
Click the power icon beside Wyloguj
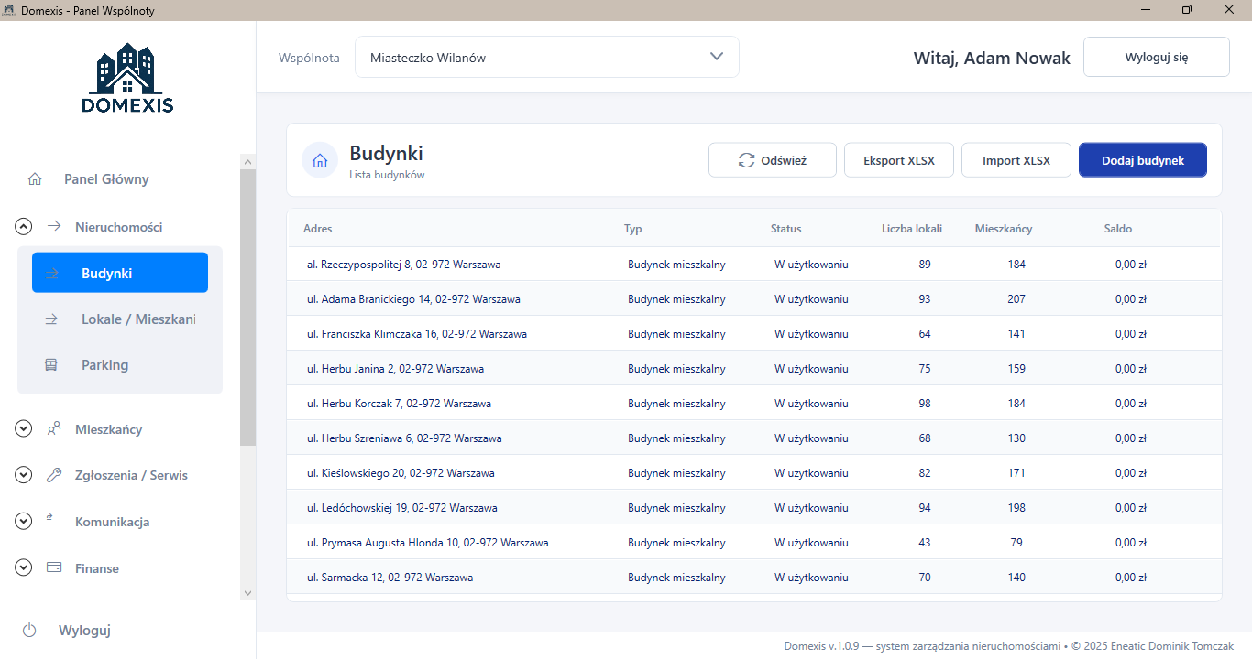click(29, 630)
